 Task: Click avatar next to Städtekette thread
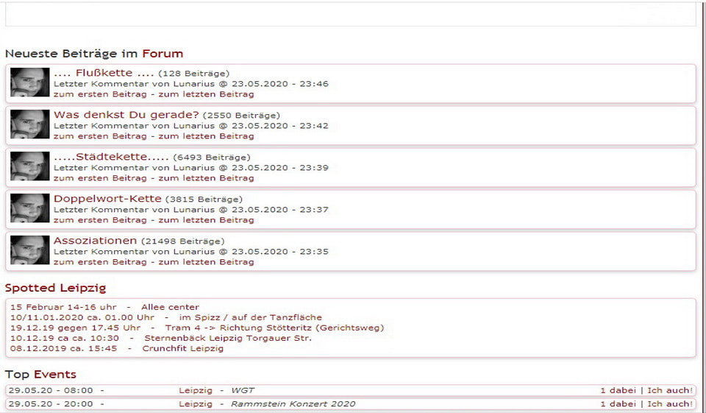(x=29, y=166)
